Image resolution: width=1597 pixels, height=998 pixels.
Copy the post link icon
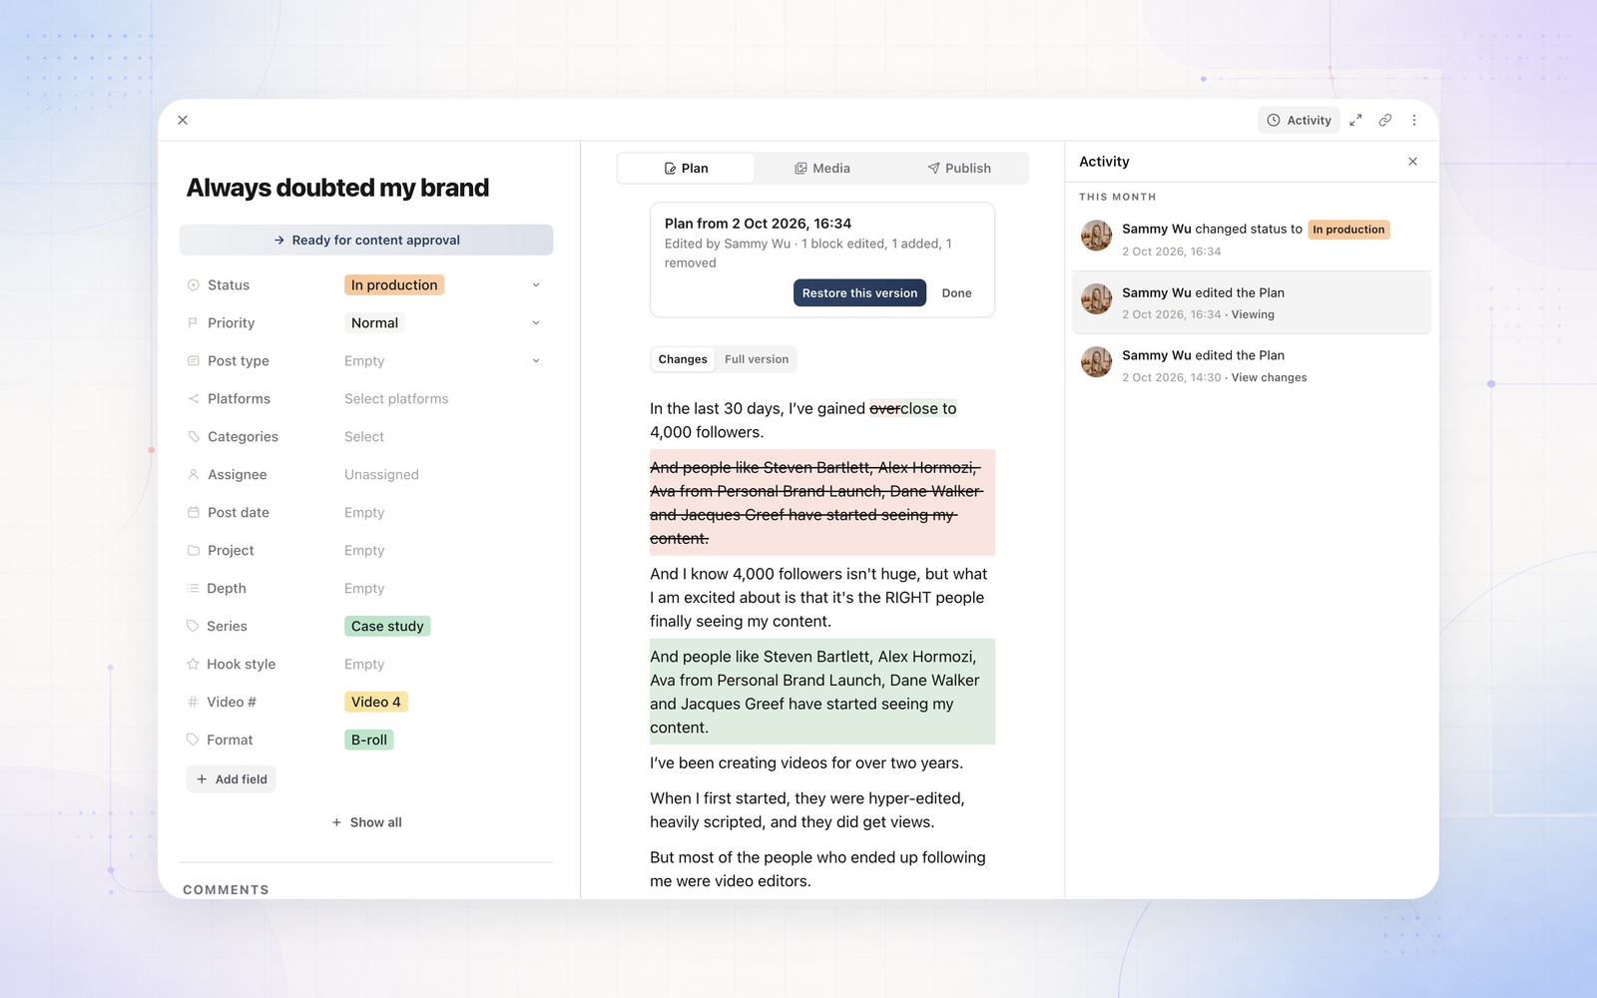coord(1385,120)
